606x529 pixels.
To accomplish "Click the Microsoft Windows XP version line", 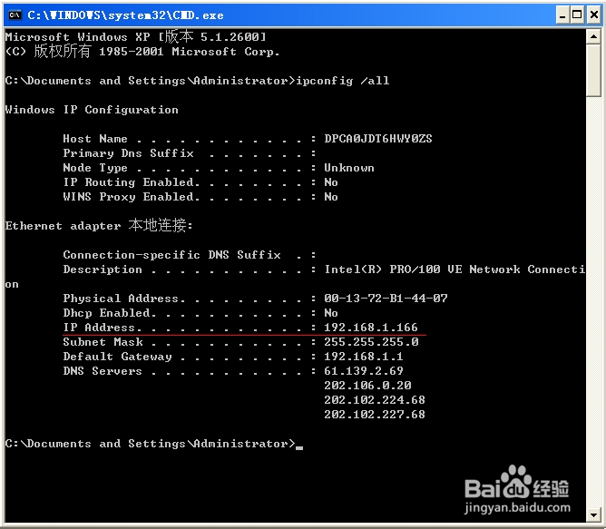I will click(136, 36).
